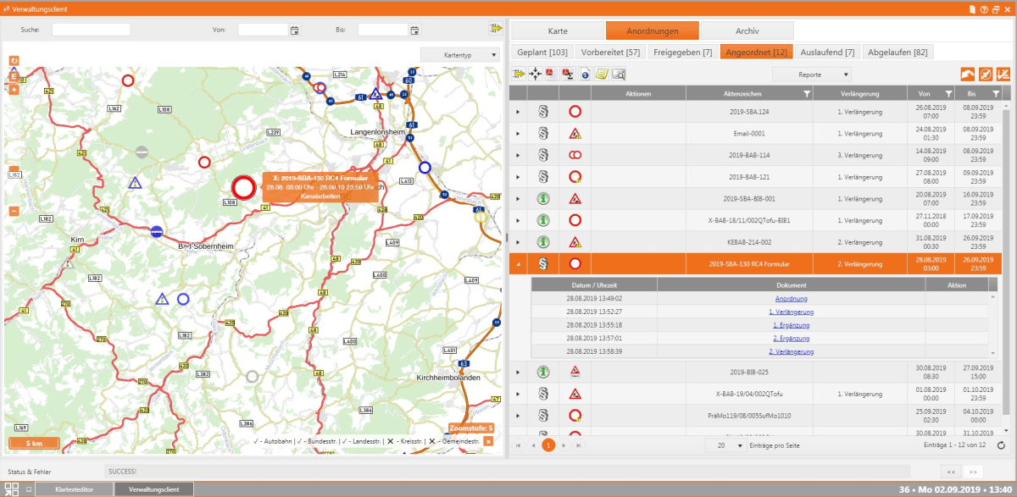Screen dimensions: 1017x497
Task: Click the map zoom-out minus button
Action: pos(14,211)
